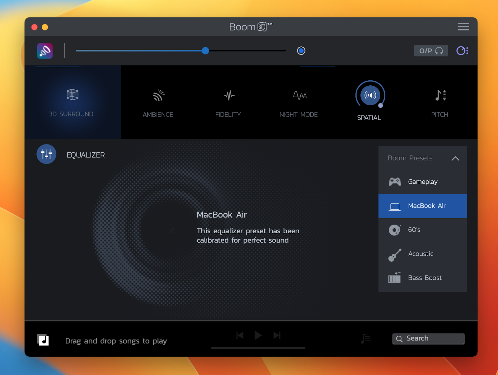Open the song playlist icon near search
This screenshot has width=498, height=375.
pyautogui.click(x=365, y=339)
